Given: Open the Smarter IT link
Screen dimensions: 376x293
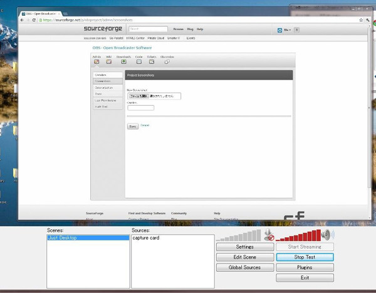Looking at the screenshot, I should tap(174, 38).
